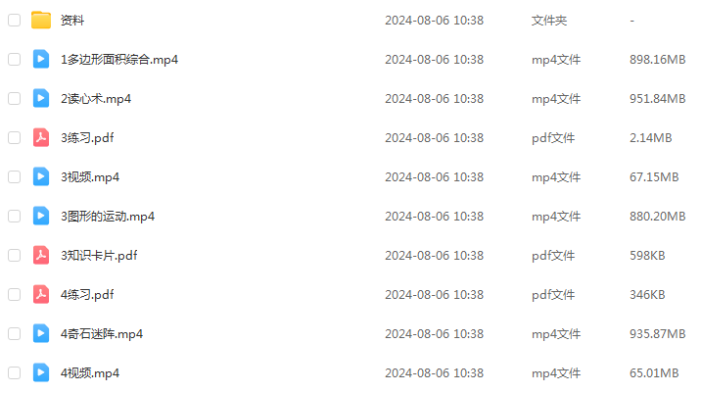Enable the checkbox for 4视频.mp4
The image size is (701, 393).
[15, 372]
